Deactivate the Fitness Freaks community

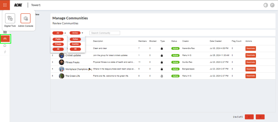pyautogui.click(x=251, y=62)
